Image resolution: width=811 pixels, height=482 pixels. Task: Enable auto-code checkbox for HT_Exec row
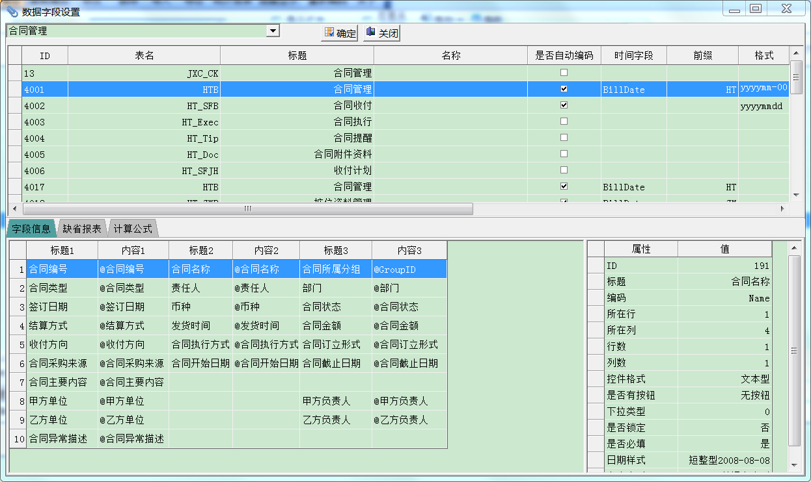tap(564, 121)
